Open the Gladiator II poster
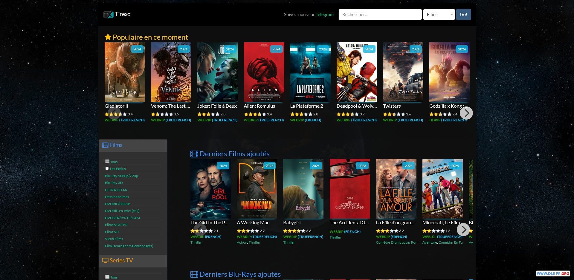The height and width of the screenshot is (280, 574). (125, 72)
